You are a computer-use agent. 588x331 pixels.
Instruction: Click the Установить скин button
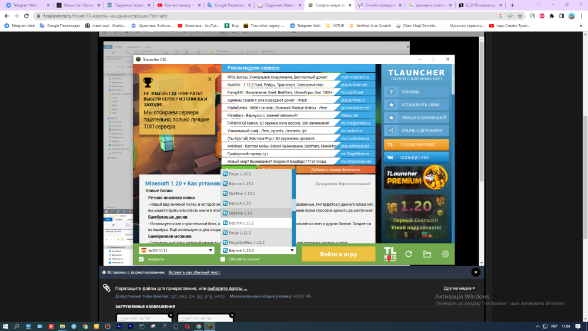click(416, 105)
